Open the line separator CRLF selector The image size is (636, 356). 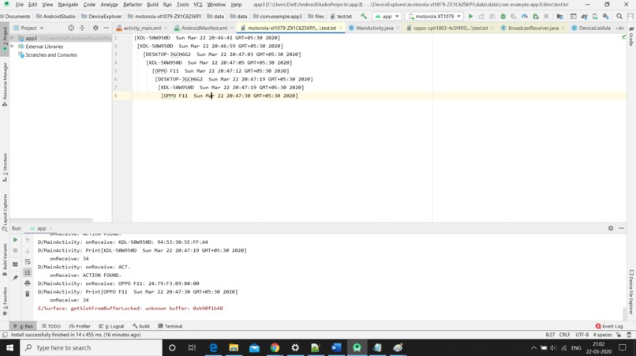tap(565, 335)
